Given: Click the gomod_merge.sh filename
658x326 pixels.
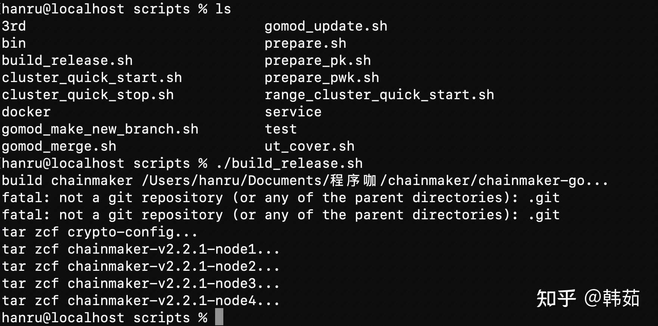Looking at the screenshot, I should point(59,146).
